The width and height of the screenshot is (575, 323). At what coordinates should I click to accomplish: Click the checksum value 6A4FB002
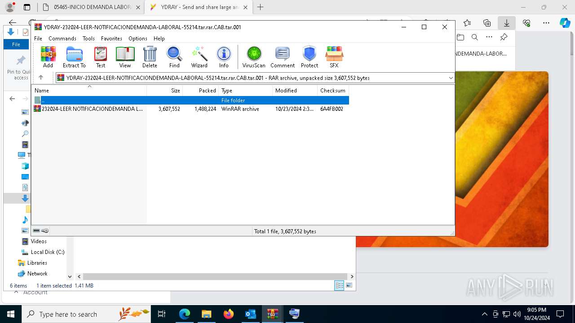coord(332,109)
